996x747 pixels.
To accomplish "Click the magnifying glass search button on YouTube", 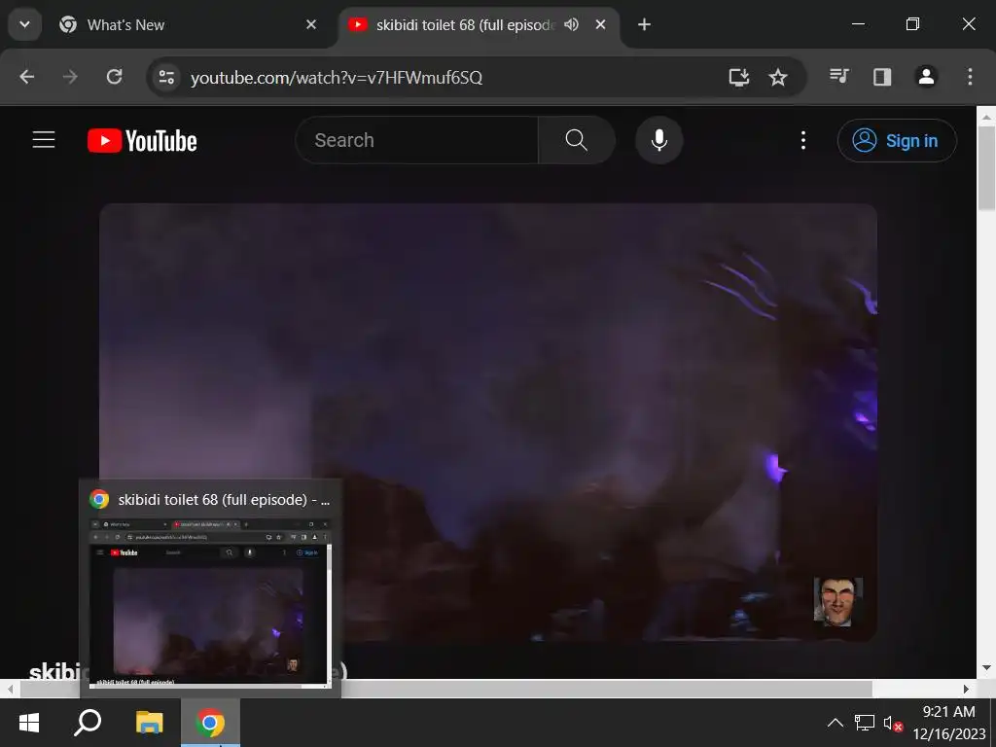I will point(576,140).
